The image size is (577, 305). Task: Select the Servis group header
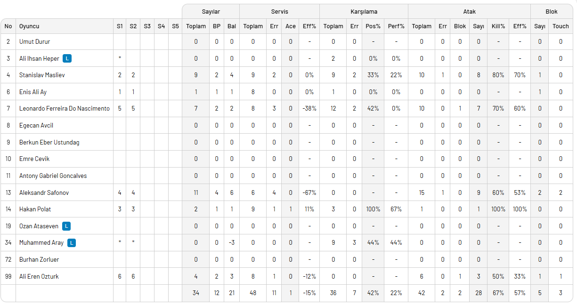(x=279, y=11)
